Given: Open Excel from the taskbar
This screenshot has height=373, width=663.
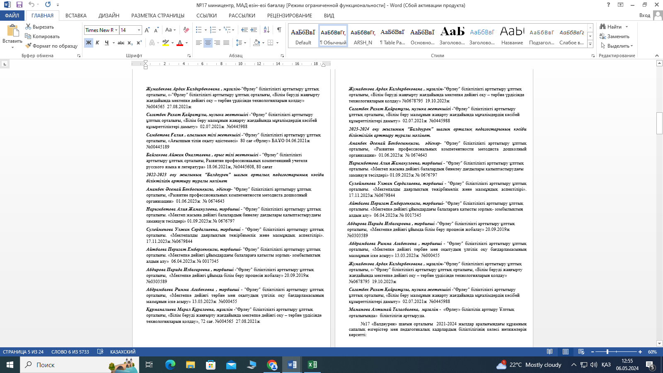Looking at the screenshot, I should click(x=312, y=365).
